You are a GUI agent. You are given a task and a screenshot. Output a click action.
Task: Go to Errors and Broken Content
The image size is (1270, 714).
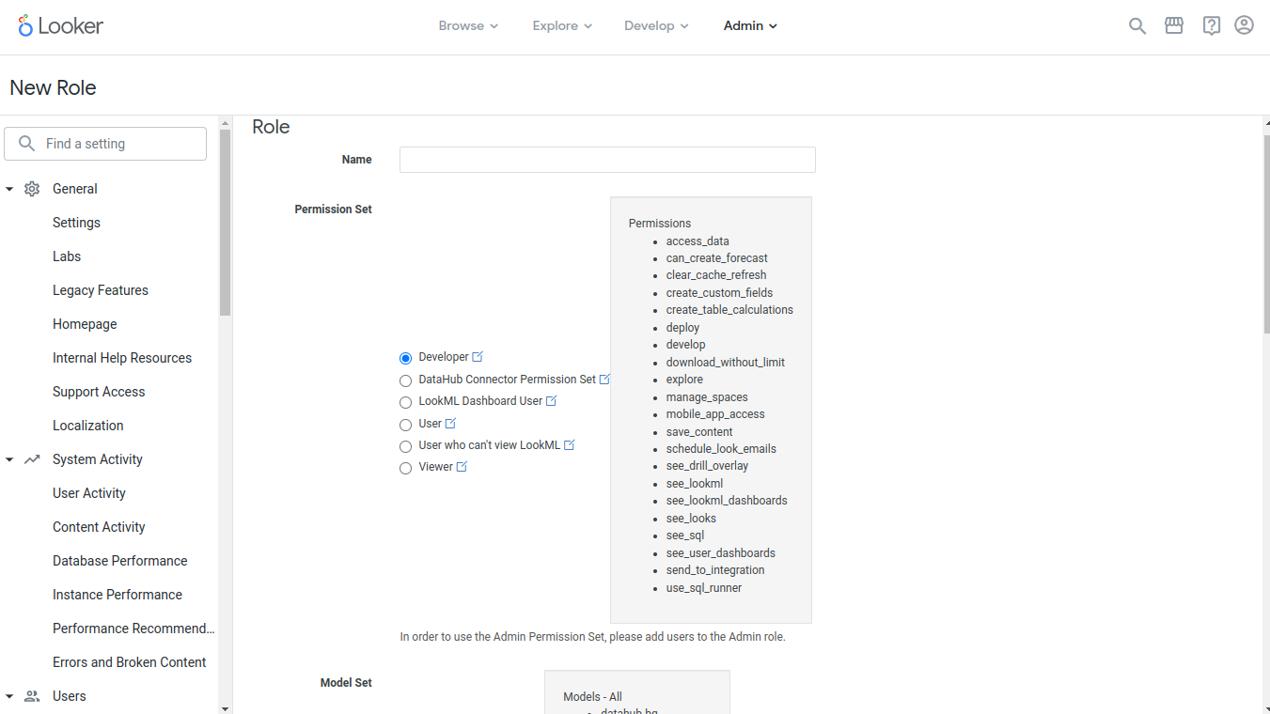[x=130, y=662]
